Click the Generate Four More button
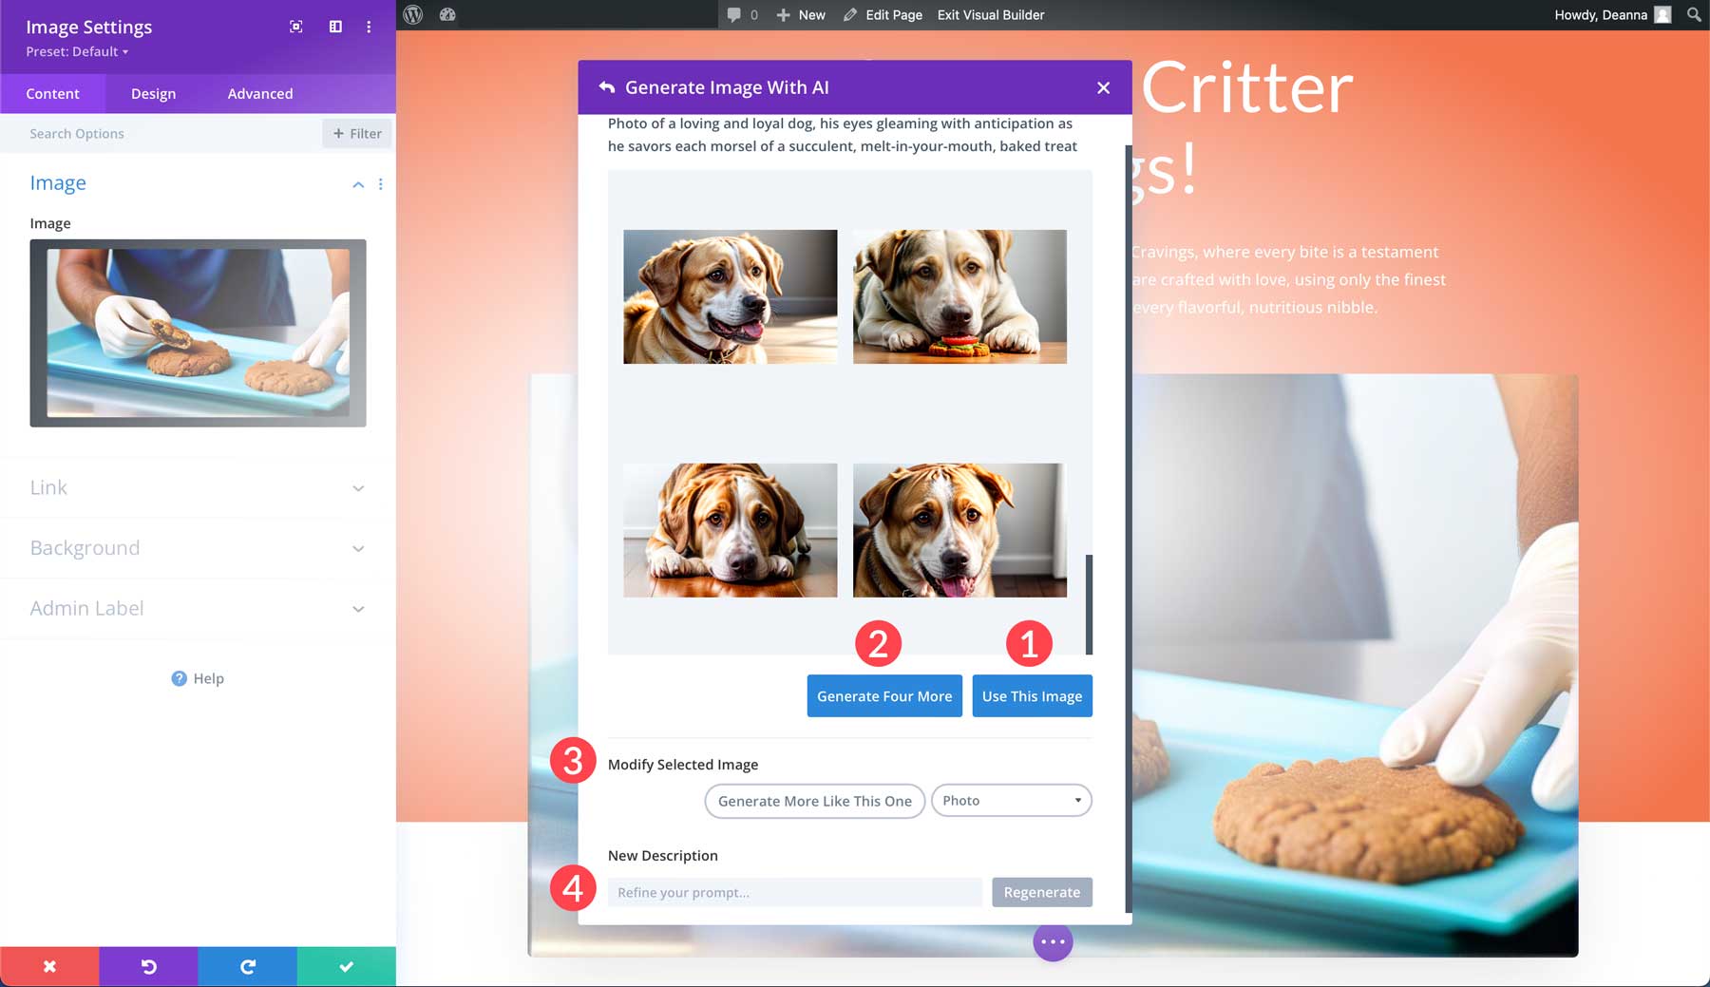The height and width of the screenshot is (987, 1710). tap(883, 695)
